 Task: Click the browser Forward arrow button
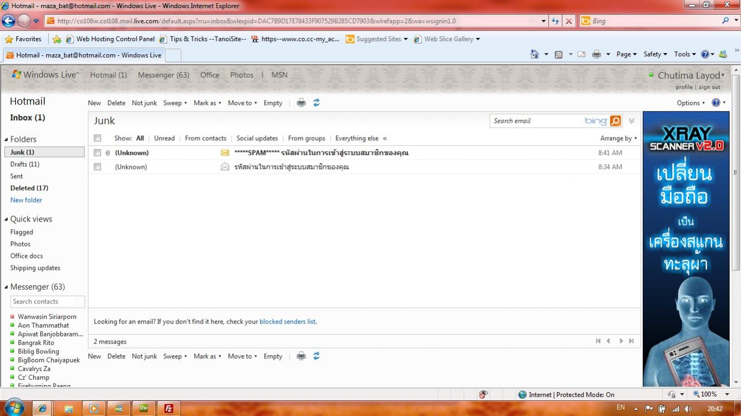[24, 21]
